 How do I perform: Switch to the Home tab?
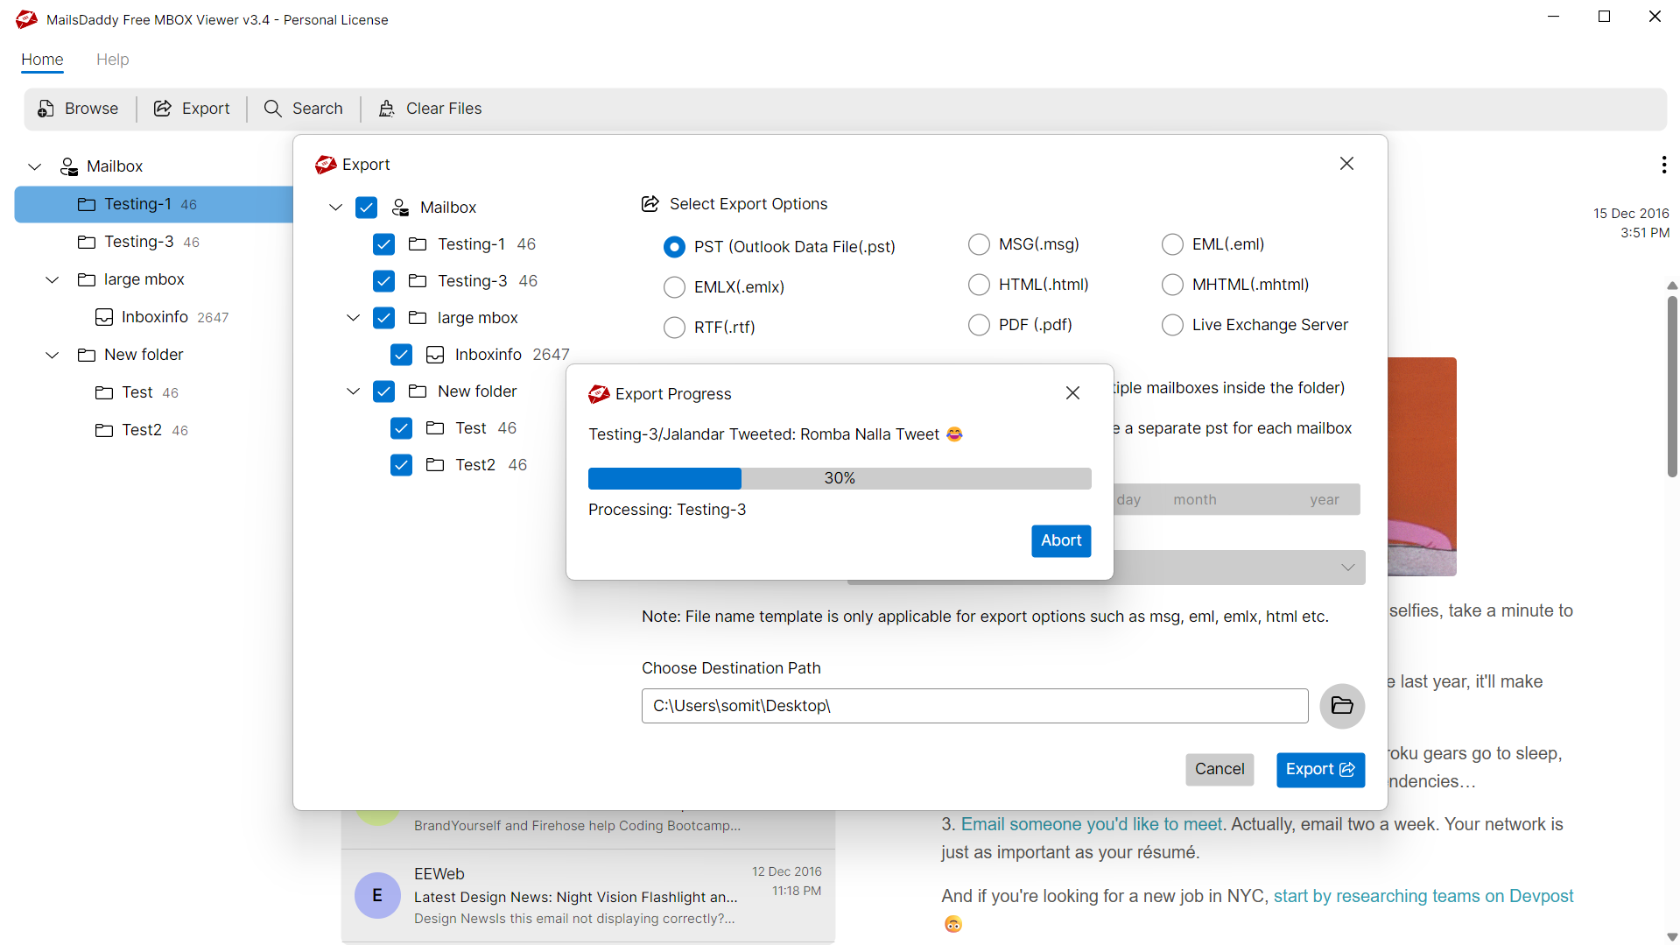[x=42, y=60]
